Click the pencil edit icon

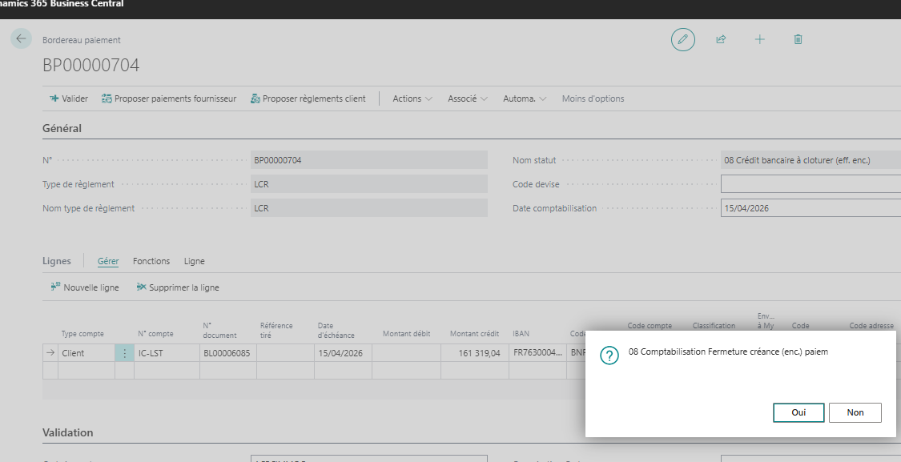coord(682,39)
